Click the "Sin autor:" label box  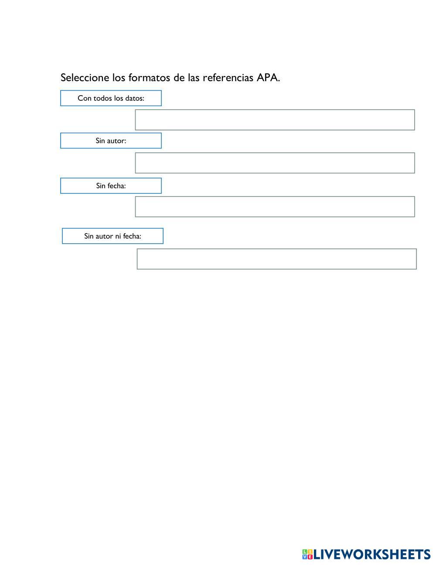pyautogui.click(x=111, y=141)
